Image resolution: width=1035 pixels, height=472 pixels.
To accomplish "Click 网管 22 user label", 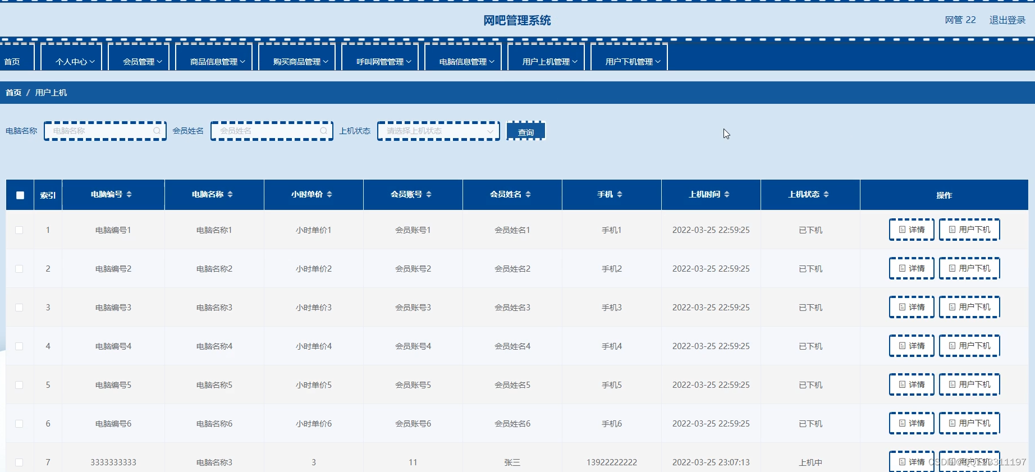I will [x=960, y=20].
